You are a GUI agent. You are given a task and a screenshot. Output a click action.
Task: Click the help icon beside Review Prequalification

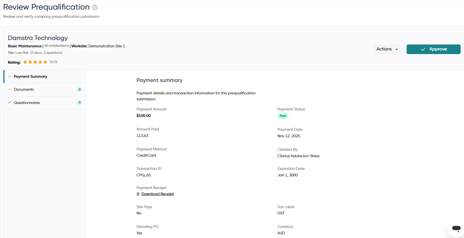[95, 7]
